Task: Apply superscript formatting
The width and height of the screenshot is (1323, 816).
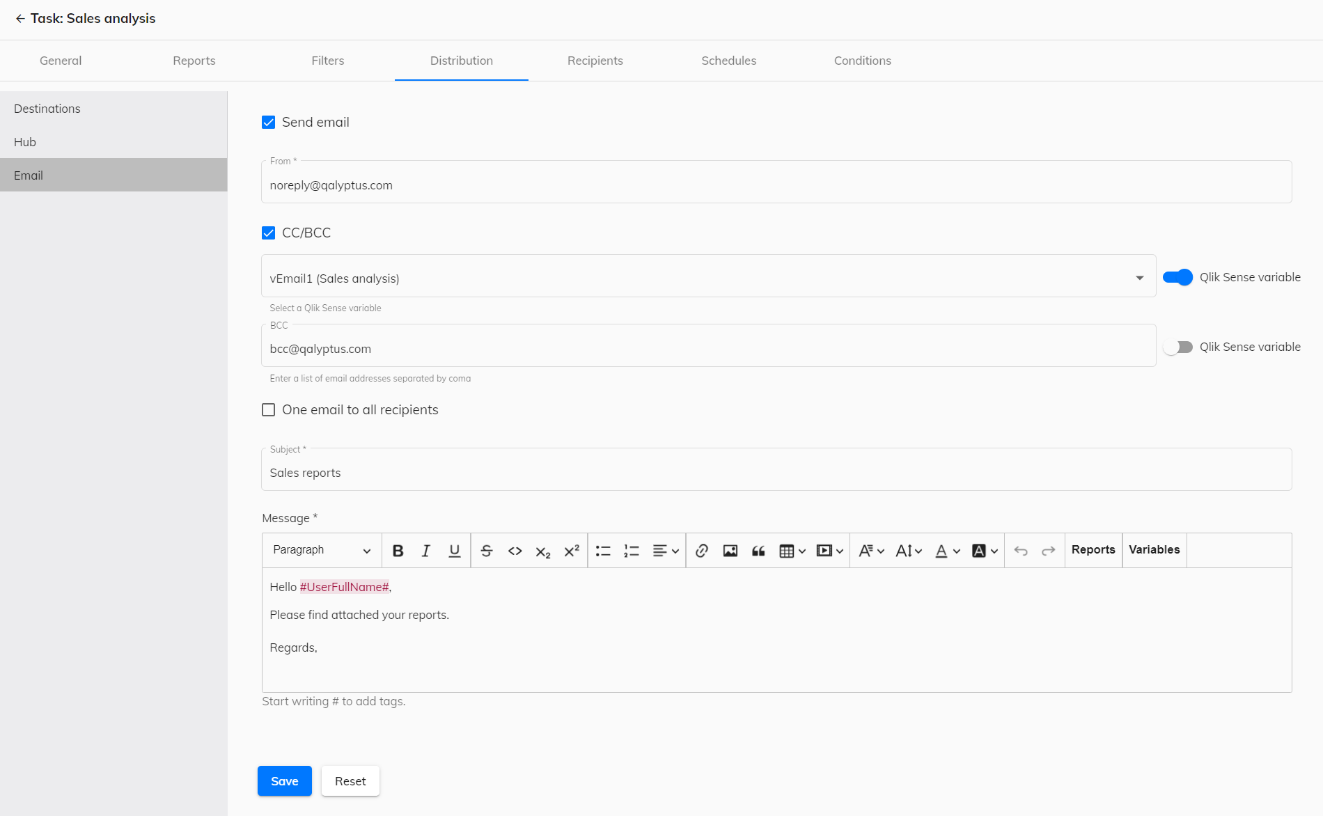Action: tap(571, 550)
